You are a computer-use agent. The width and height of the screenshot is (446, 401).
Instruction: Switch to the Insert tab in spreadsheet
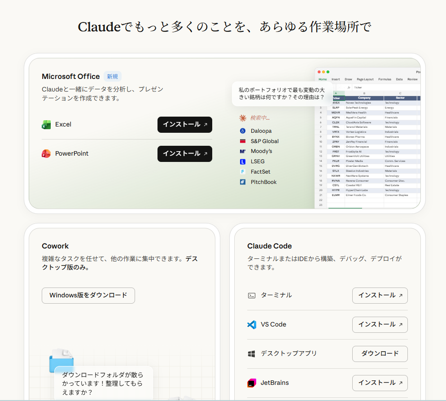[336, 79]
